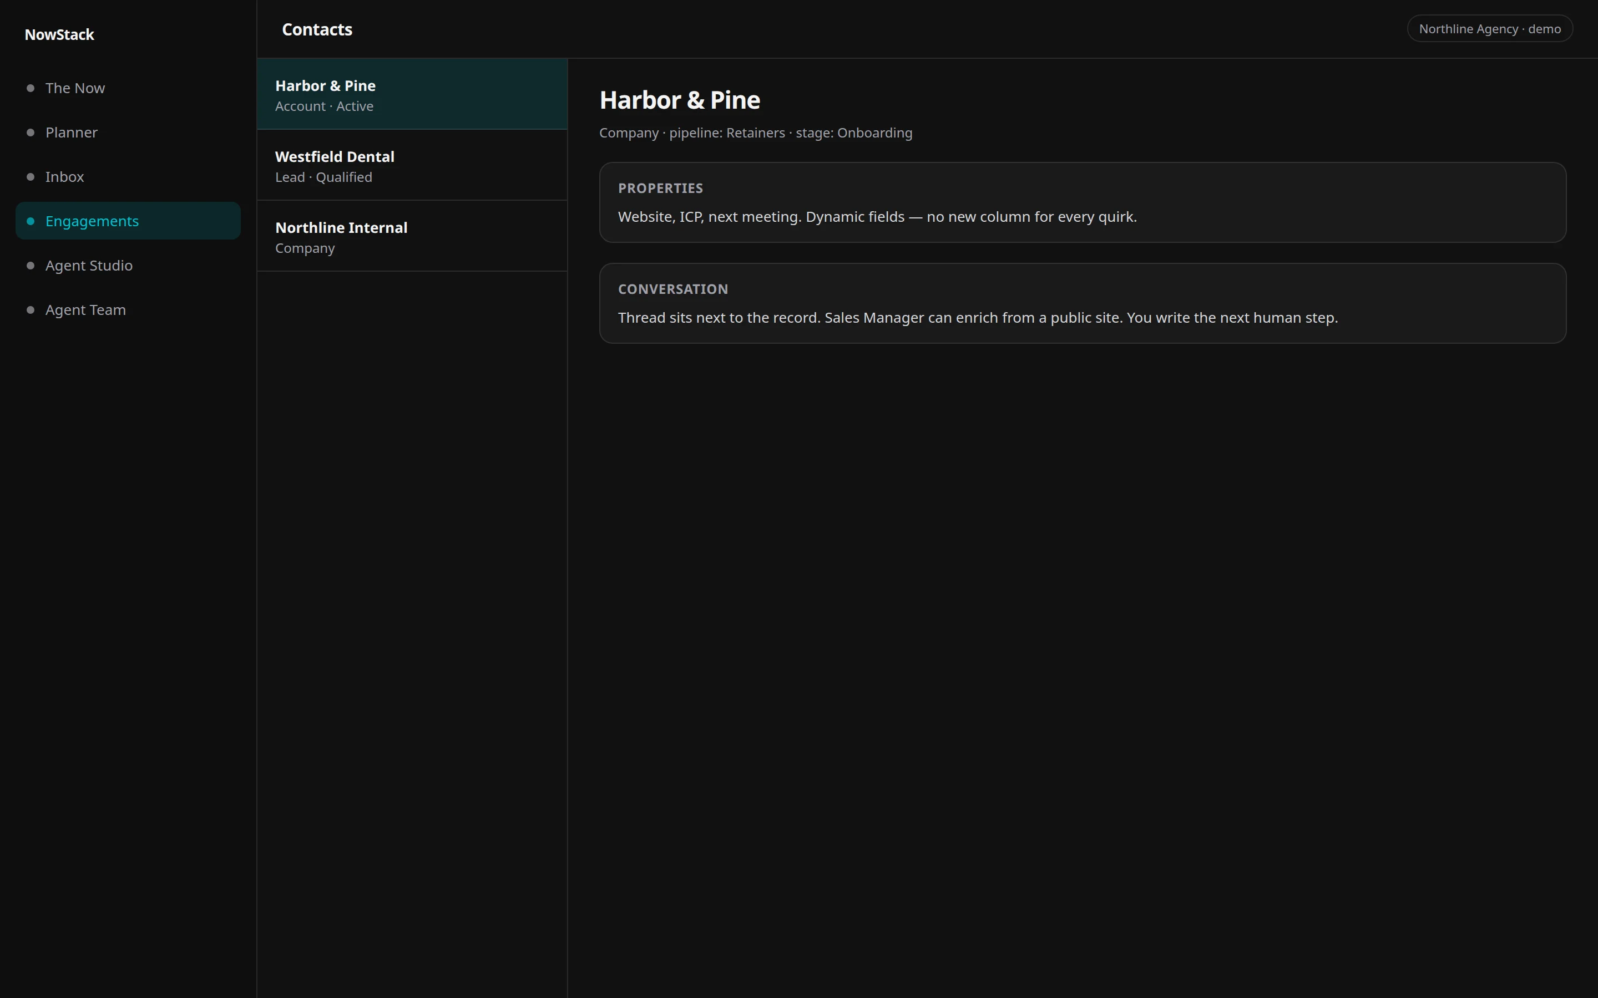This screenshot has width=1598, height=998.
Task: Navigate to Agent Team
Action: pos(128,309)
